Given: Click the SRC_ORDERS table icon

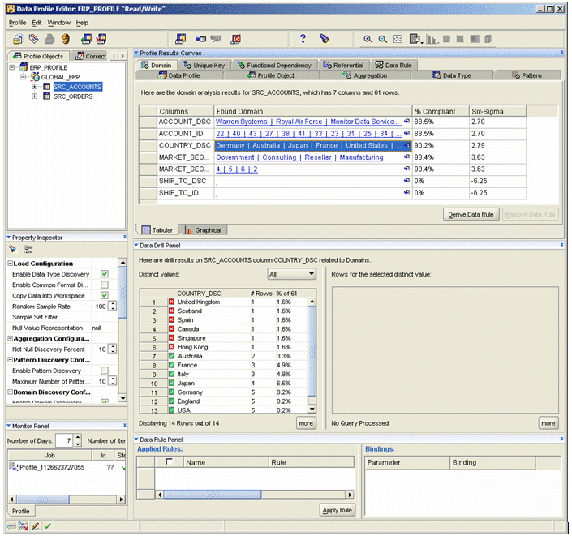Looking at the screenshot, I should 46,96.
